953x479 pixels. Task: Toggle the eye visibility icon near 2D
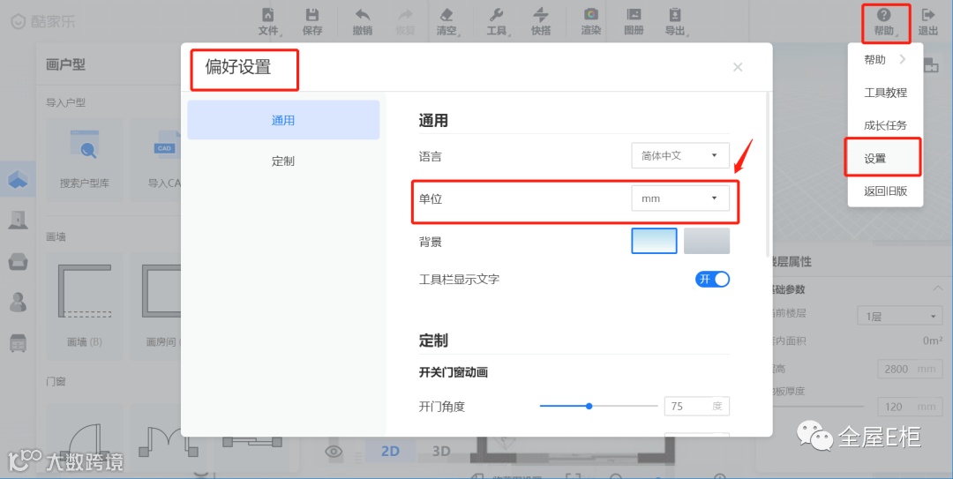pyautogui.click(x=334, y=451)
